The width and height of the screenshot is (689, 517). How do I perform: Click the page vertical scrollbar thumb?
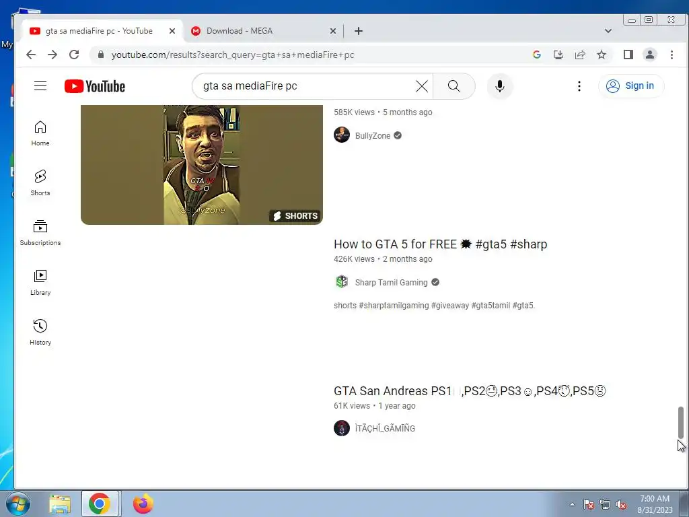click(680, 422)
